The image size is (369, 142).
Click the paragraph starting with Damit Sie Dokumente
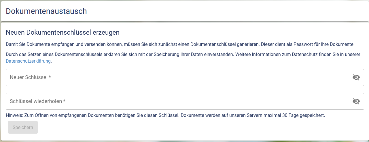(x=180, y=44)
